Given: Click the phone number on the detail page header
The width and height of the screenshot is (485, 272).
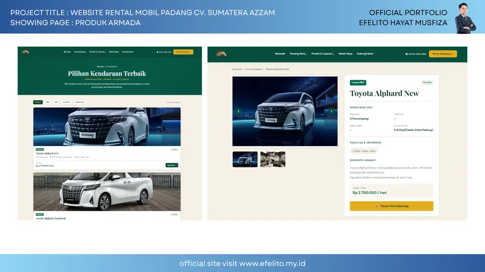Looking at the screenshot, I should pyautogui.click(x=416, y=54).
